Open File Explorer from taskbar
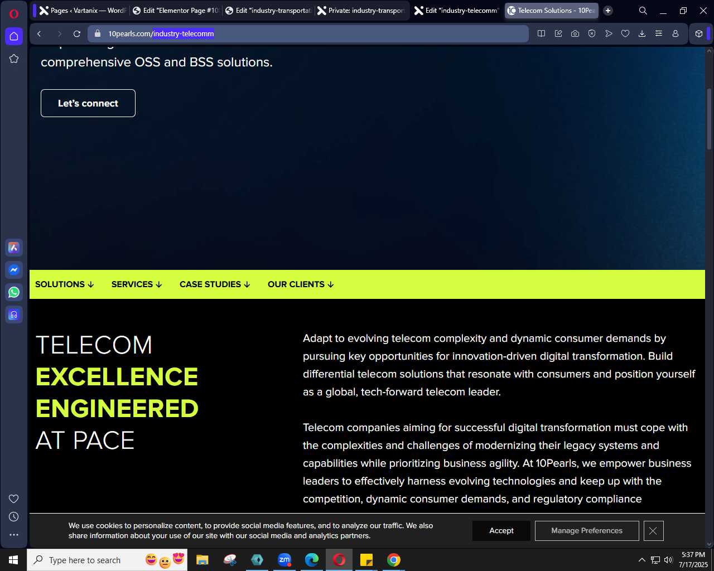This screenshot has height=571, width=714. tap(202, 560)
